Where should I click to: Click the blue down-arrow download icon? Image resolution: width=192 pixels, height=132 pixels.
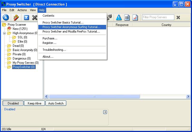pos(26,17)
